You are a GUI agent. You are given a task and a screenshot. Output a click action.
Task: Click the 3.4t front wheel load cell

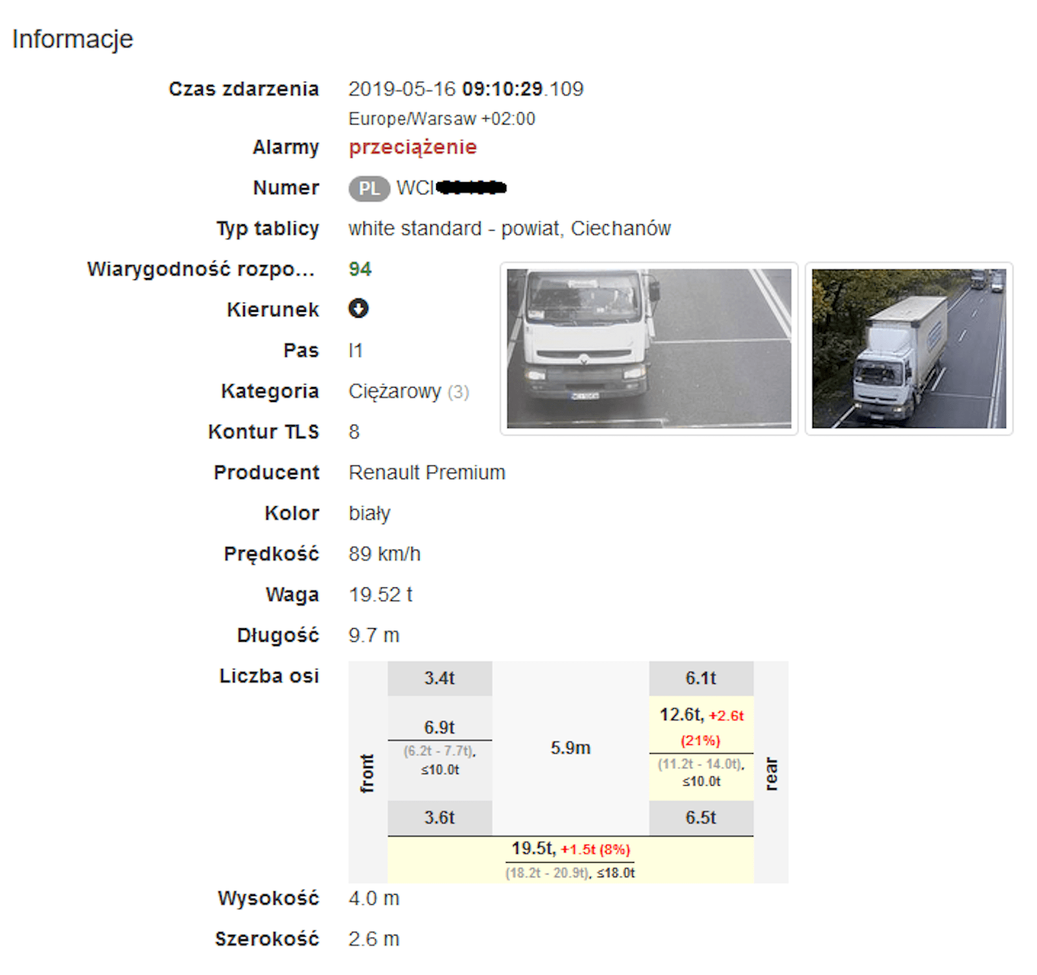439,679
